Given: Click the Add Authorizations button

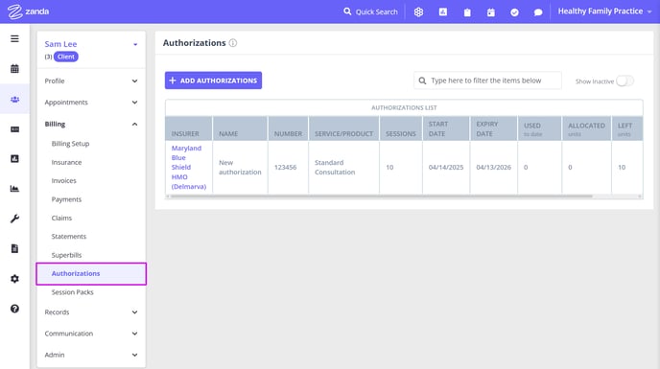Looking at the screenshot, I should tap(213, 81).
